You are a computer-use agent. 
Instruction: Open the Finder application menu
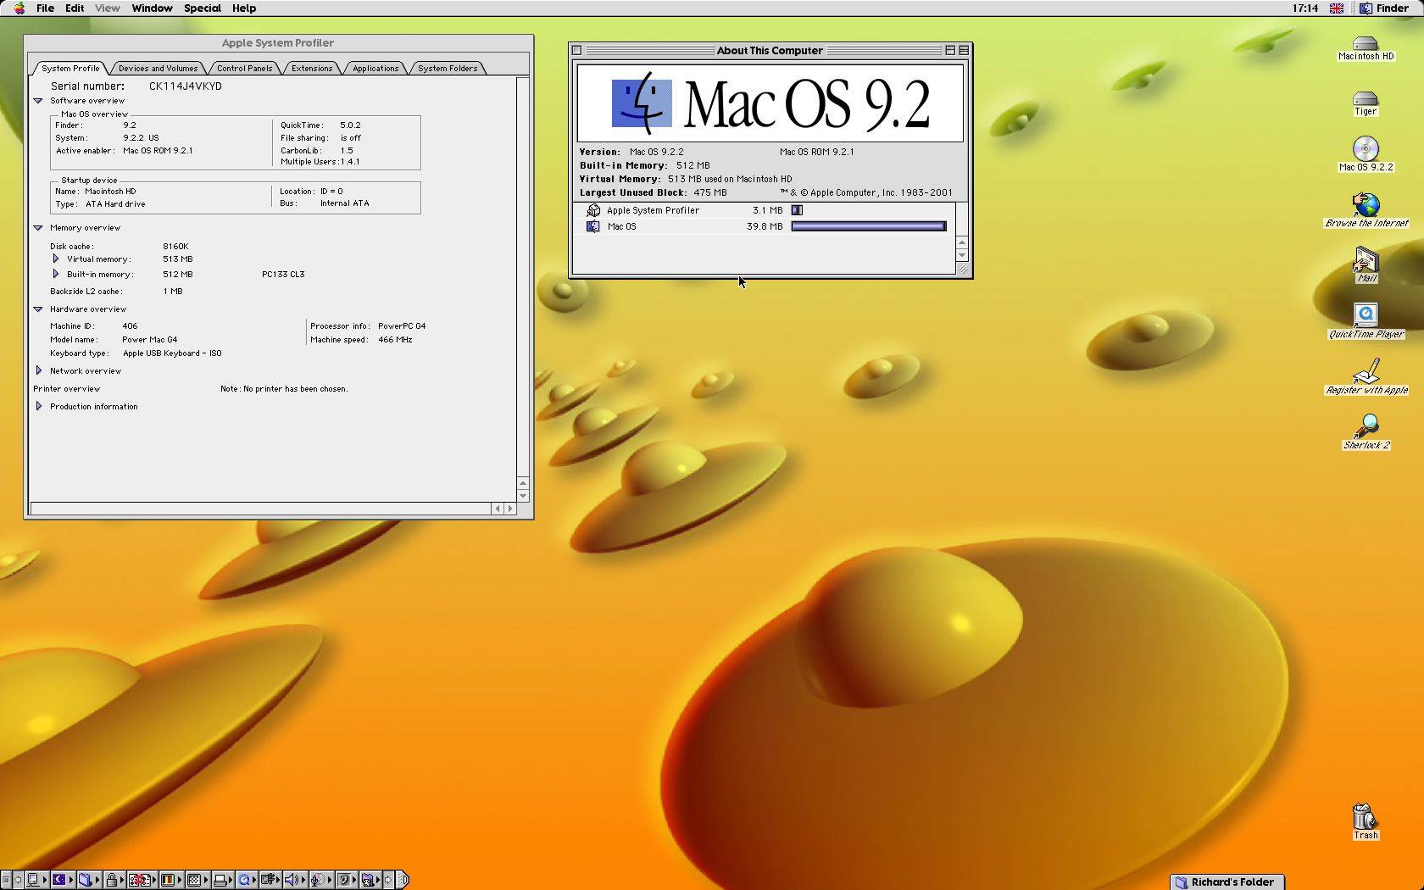(1383, 8)
